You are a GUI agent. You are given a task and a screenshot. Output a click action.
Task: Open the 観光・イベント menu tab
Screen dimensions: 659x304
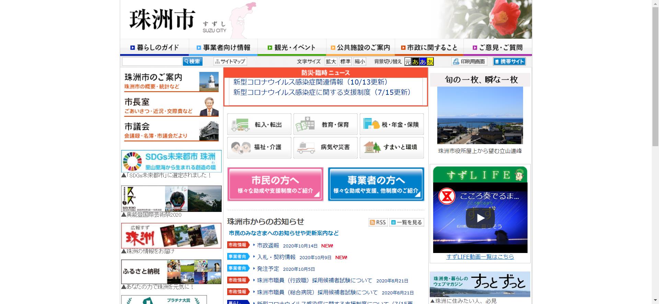click(292, 48)
